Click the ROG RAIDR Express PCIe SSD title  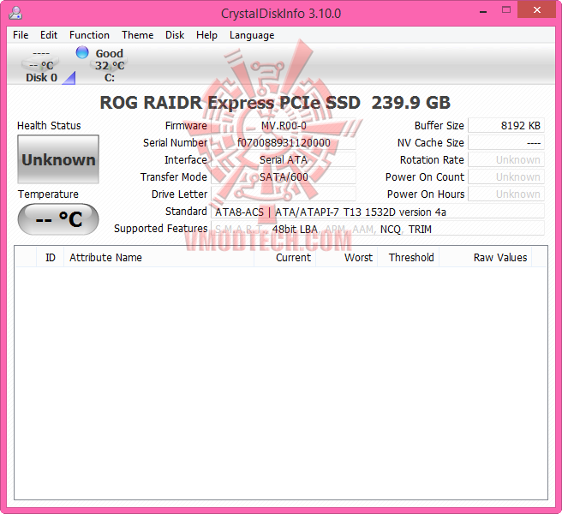(275, 103)
